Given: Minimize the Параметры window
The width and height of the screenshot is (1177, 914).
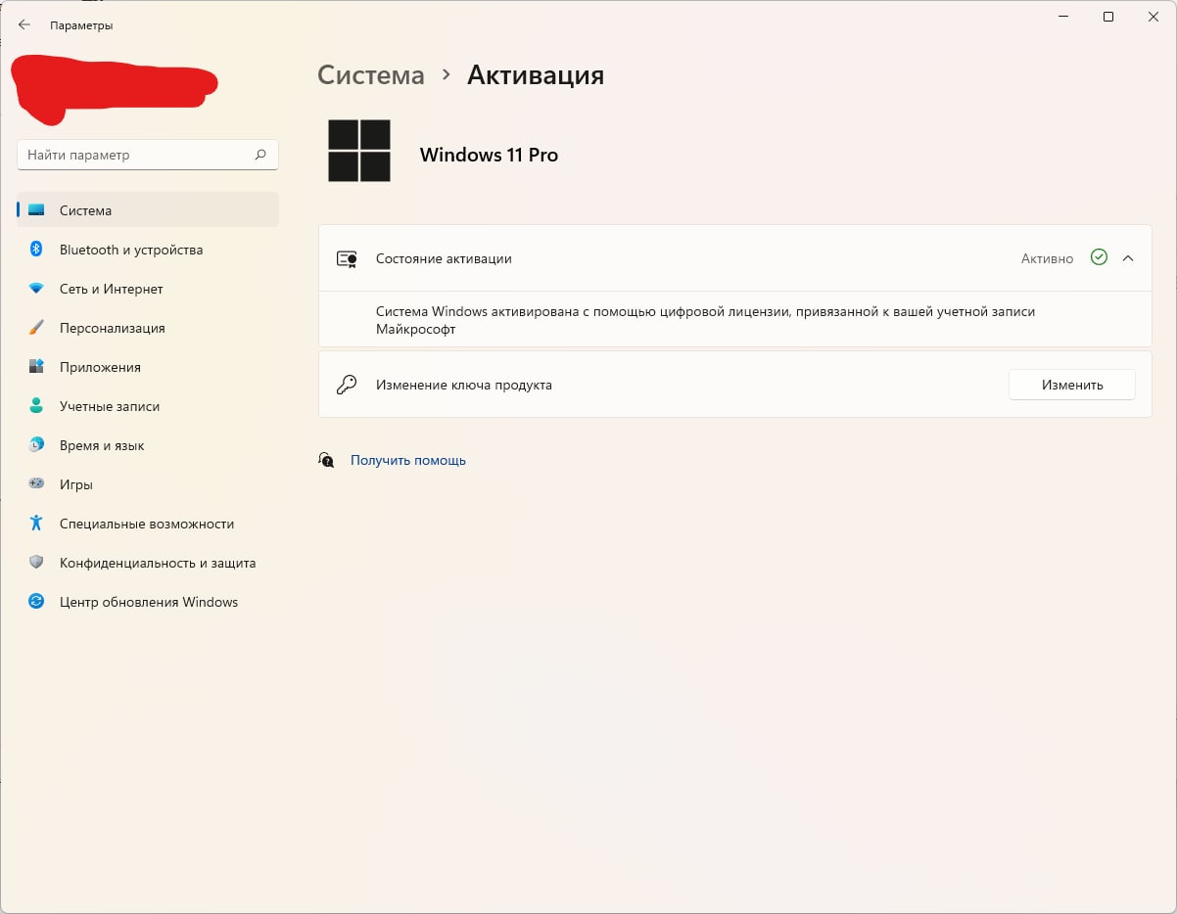Looking at the screenshot, I should 1063,17.
